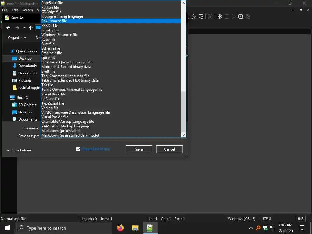The height and width of the screenshot is (234, 312).
Task: Click Notepad++ taskbar icon
Action: pyautogui.click(x=150, y=228)
